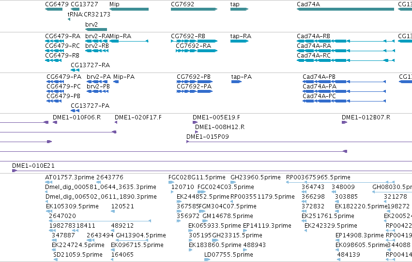Select the 2647020 EST feature
412x262 pixels.
click(x=100, y=221)
